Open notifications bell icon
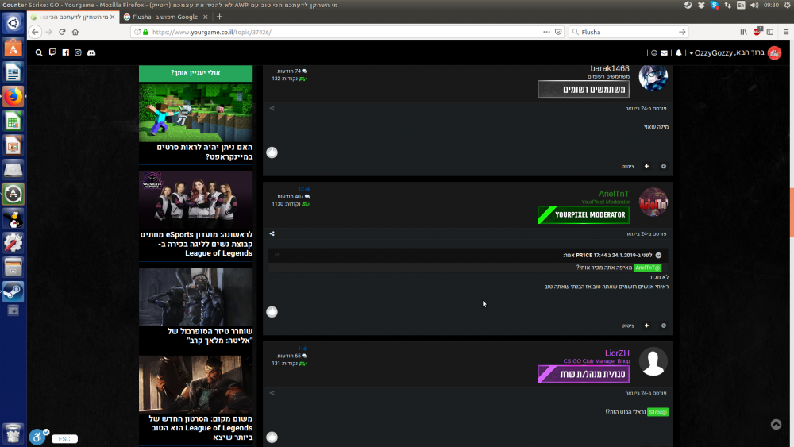The image size is (794, 447). click(679, 52)
